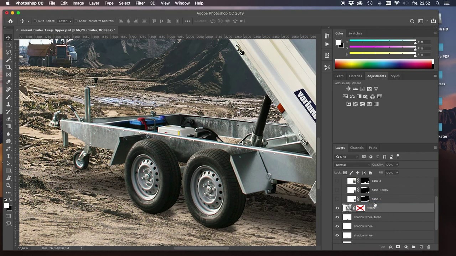Click the three-dots more align options
Image resolution: width=456 pixels, height=256 pixels.
pyautogui.click(x=187, y=21)
